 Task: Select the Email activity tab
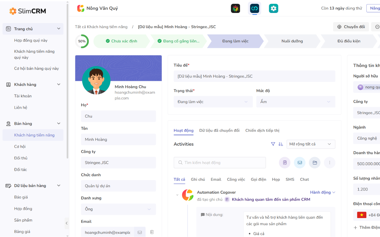point(216,179)
